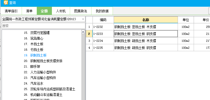Click code cell 1-2234
The height and width of the screenshot is (100, 210).
[103, 41]
